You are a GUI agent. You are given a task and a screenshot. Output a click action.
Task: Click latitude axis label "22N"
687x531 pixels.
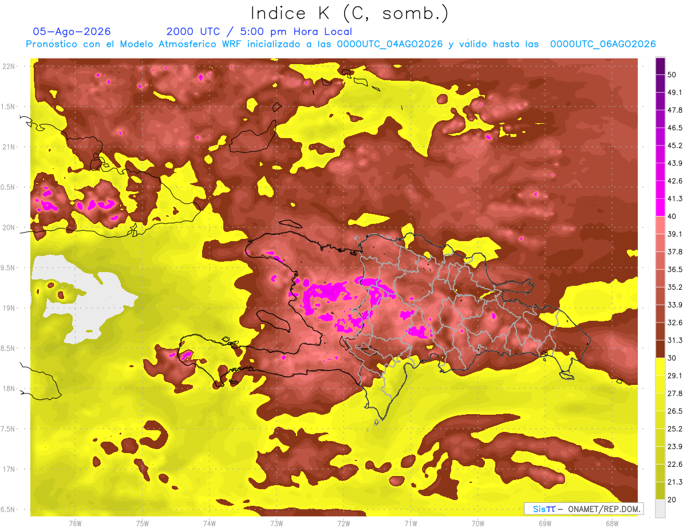pos(9,66)
